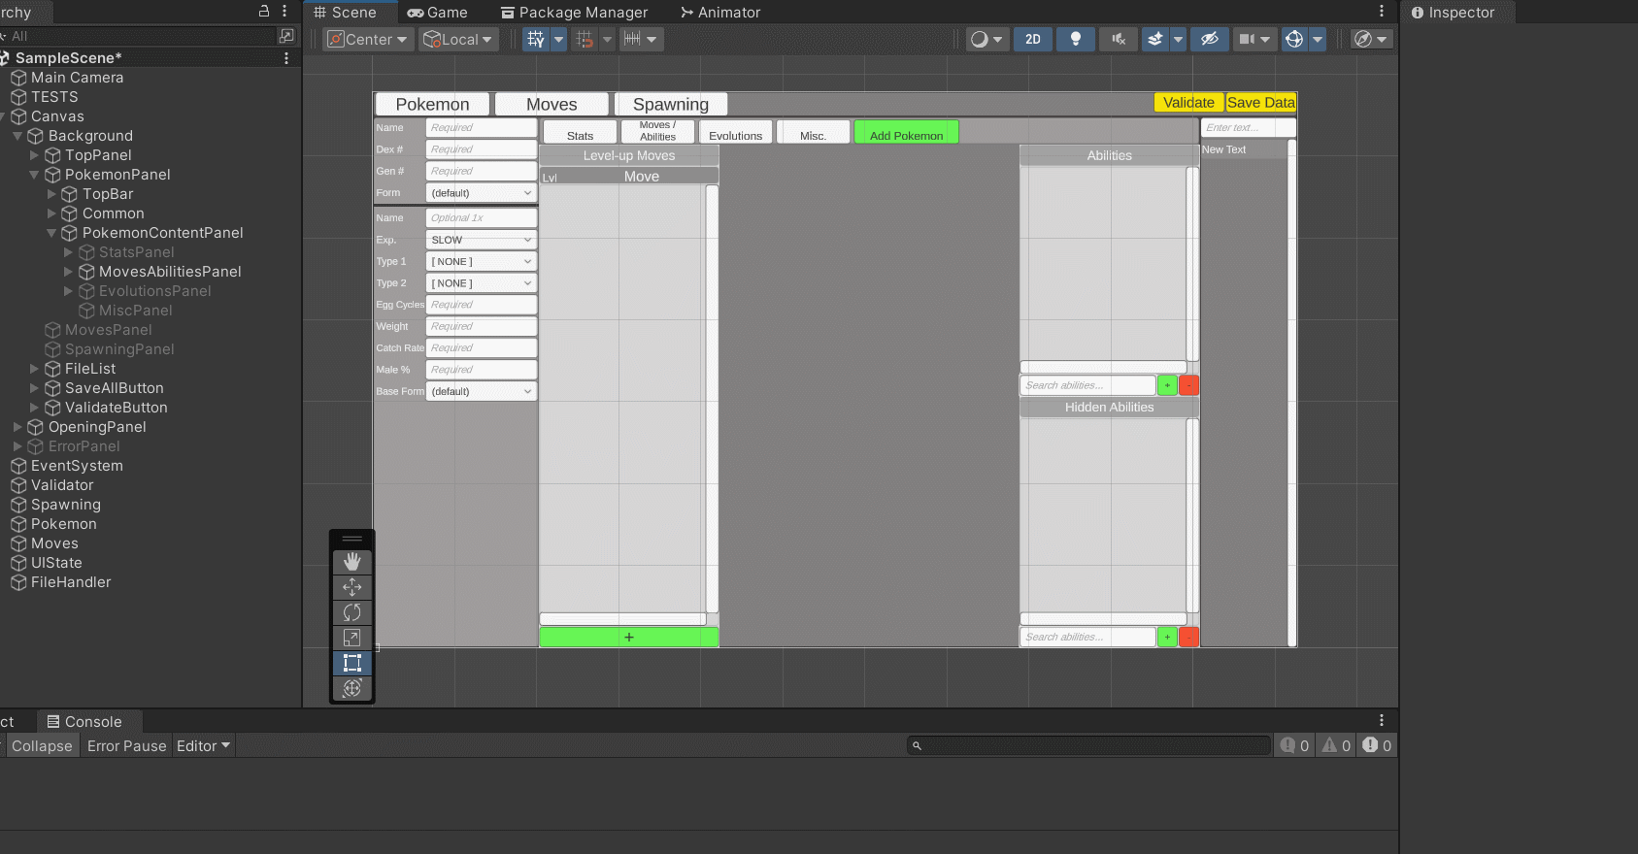The image size is (1638, 854).
Task: Select MovesAbilitiesPanel in Hierarchy
Action: (x=170, y=272)
